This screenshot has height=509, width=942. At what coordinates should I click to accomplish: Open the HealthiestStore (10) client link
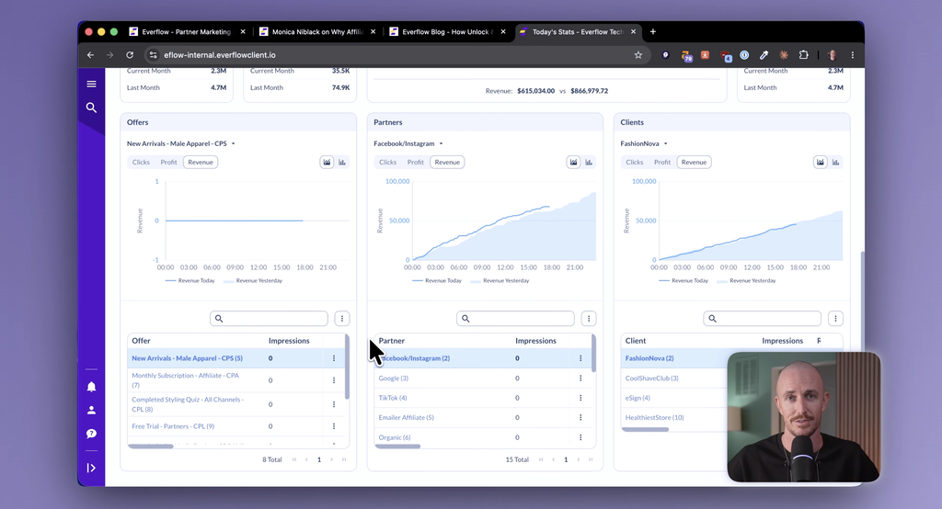pos(654,418)
